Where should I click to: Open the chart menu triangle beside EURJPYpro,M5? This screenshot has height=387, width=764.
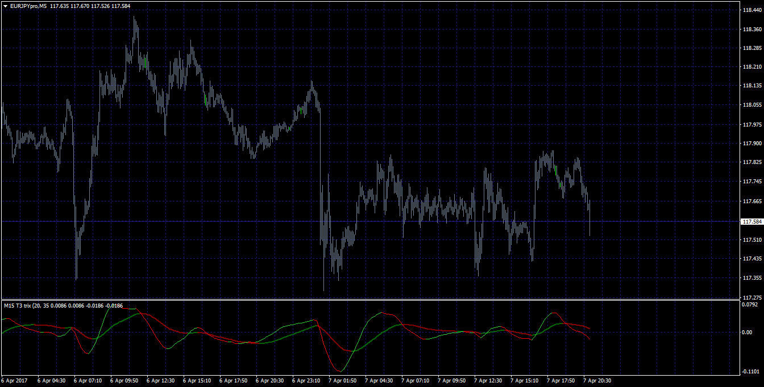coord(6,6)
